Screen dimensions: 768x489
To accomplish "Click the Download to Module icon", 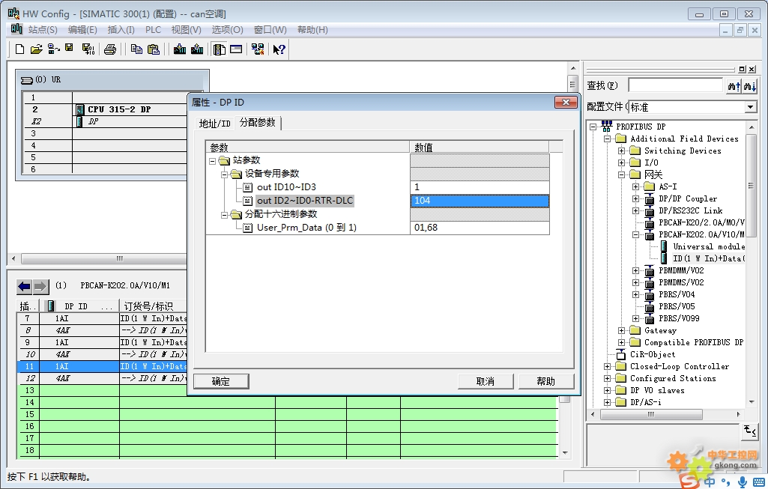I will [180, 49].
